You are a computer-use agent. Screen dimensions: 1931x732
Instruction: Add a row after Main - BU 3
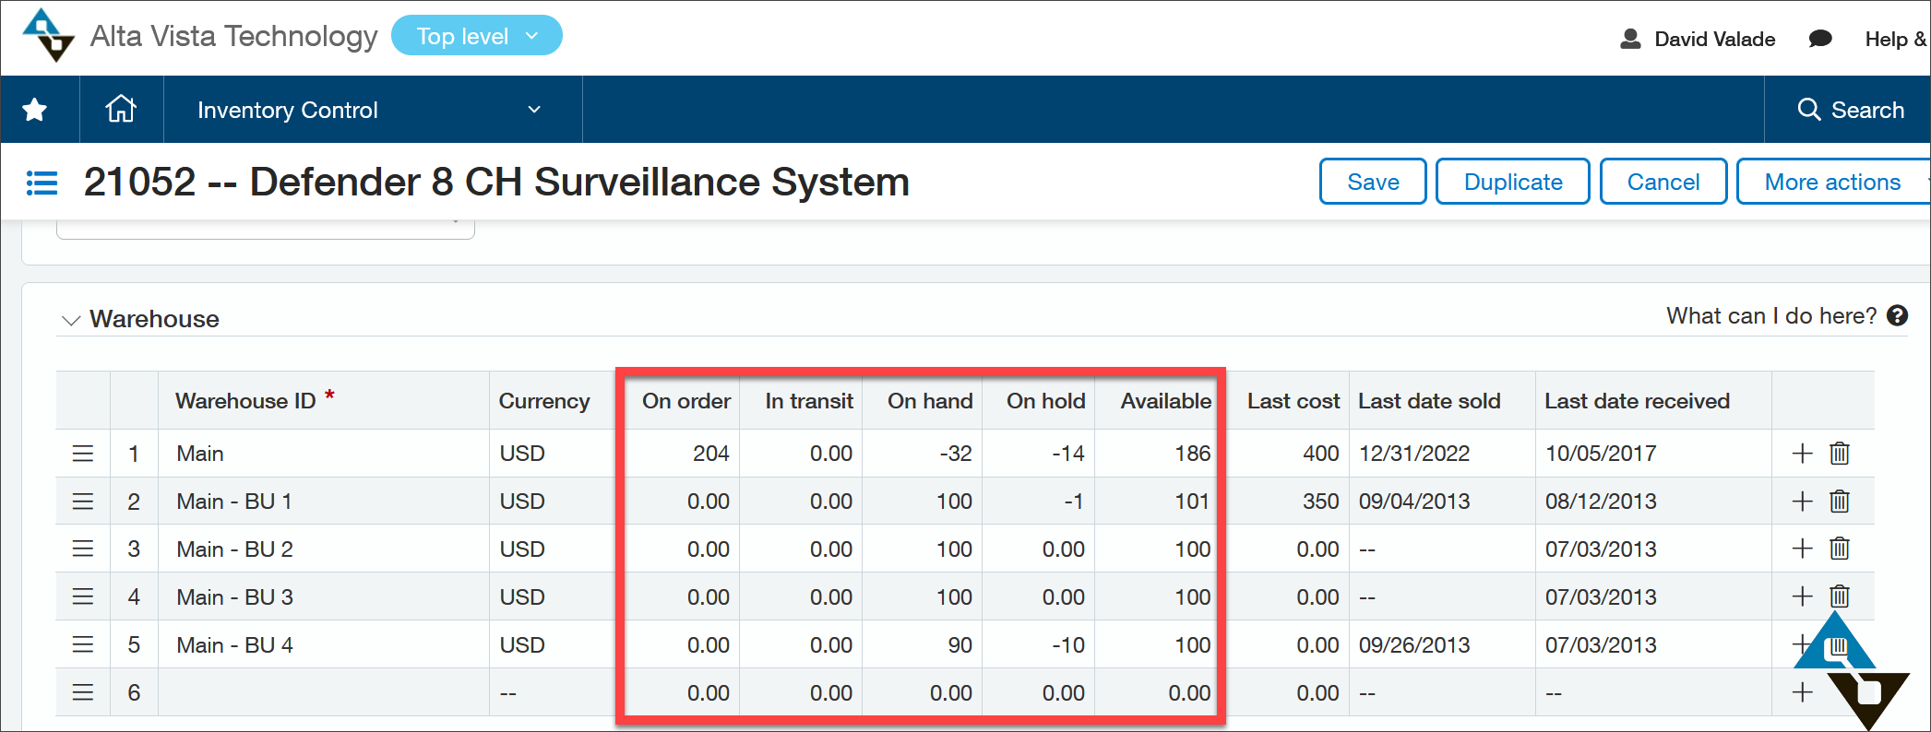(x=1802, y=597)
